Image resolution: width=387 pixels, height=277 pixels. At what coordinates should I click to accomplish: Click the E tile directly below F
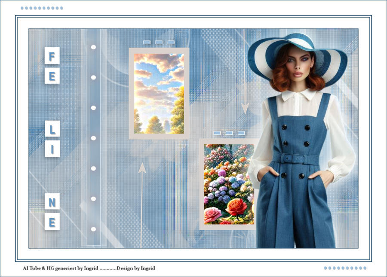(x=52, y=76)
